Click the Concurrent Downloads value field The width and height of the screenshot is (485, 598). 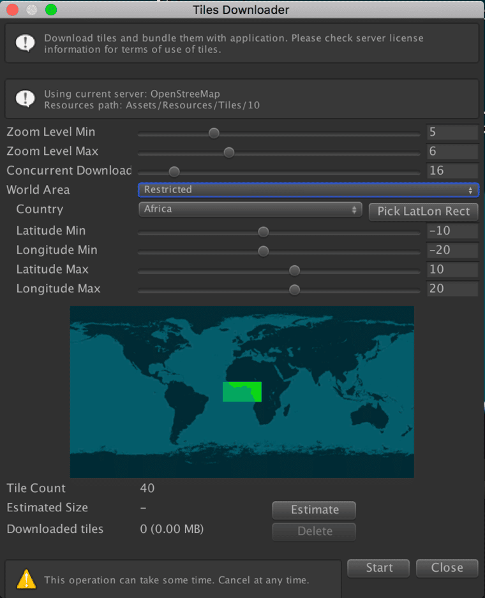coord(452,171)
